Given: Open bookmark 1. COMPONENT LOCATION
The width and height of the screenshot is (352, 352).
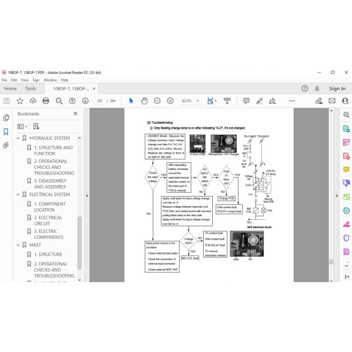Looking at the screenshot, I should [x=50, y=207].
